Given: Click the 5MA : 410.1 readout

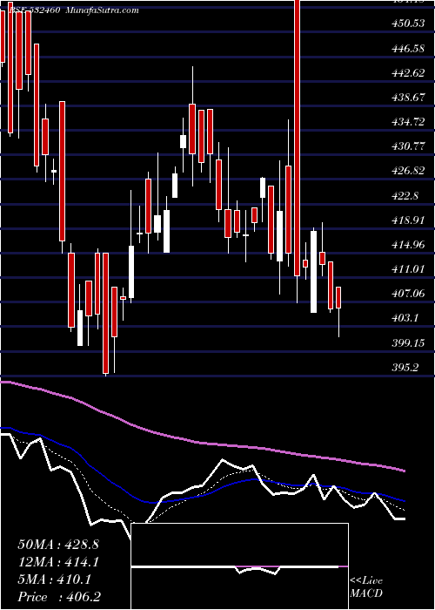Looking at the screenshot, I should click(x=54, y=579).
